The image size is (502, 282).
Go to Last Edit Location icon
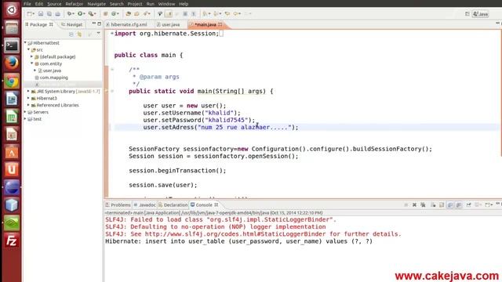[x=227, y=14]
